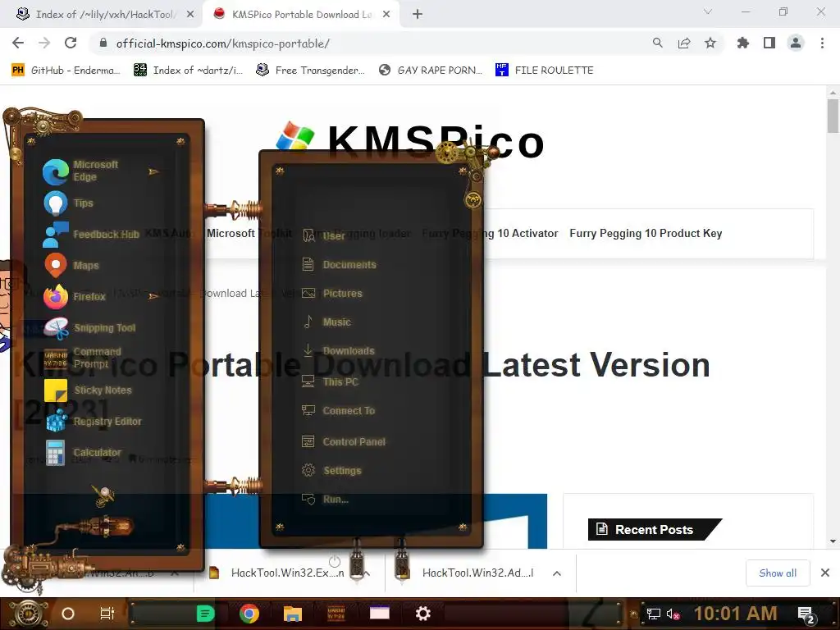Open Registry Editor
The width and height of the screenshot is (840, 630).
coord(92,421)
